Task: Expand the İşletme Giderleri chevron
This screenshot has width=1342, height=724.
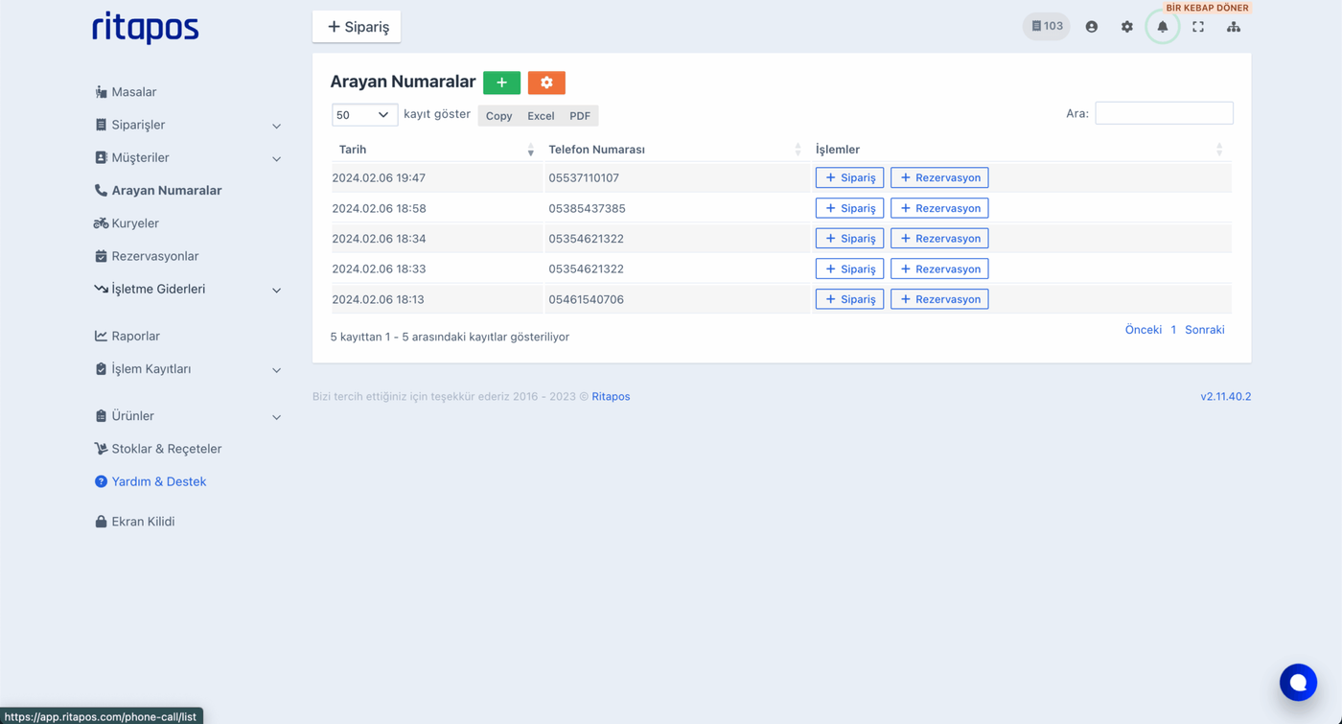Action: pyautogui.click(x=276, y=290)
